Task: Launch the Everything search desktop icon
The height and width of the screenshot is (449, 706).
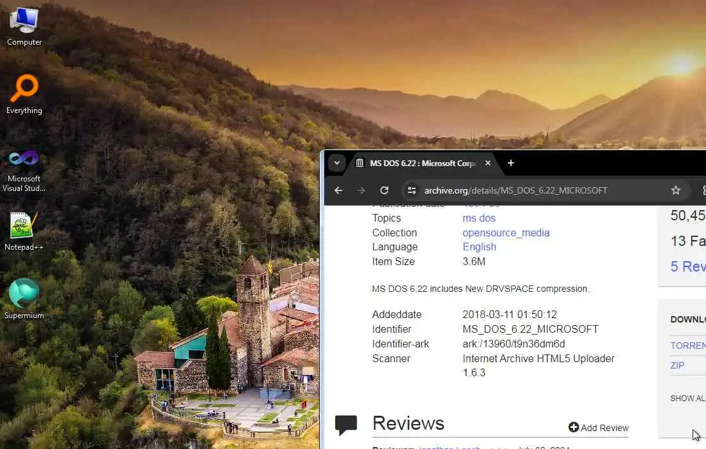Action: pos(24,95)
